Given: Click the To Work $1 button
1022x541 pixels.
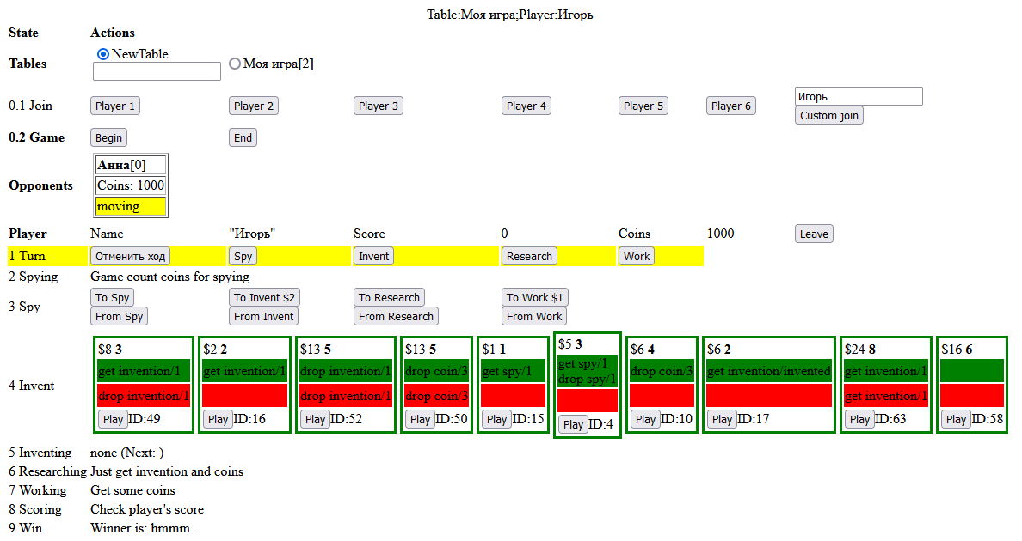Looking at the screenshot, I should (534, 298).
